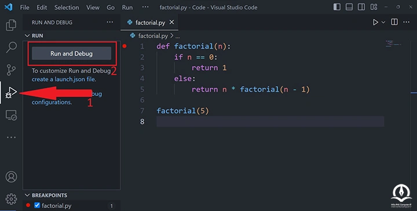
Task: Uncheck the factorial.py breakpoint checkbox
Action: coord(37,205)
